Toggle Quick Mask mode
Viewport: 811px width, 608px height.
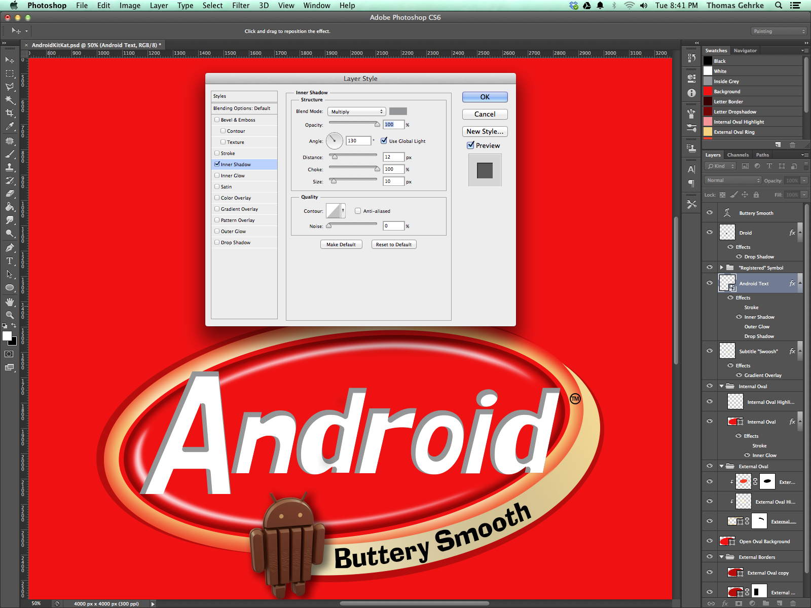point(9,354)
